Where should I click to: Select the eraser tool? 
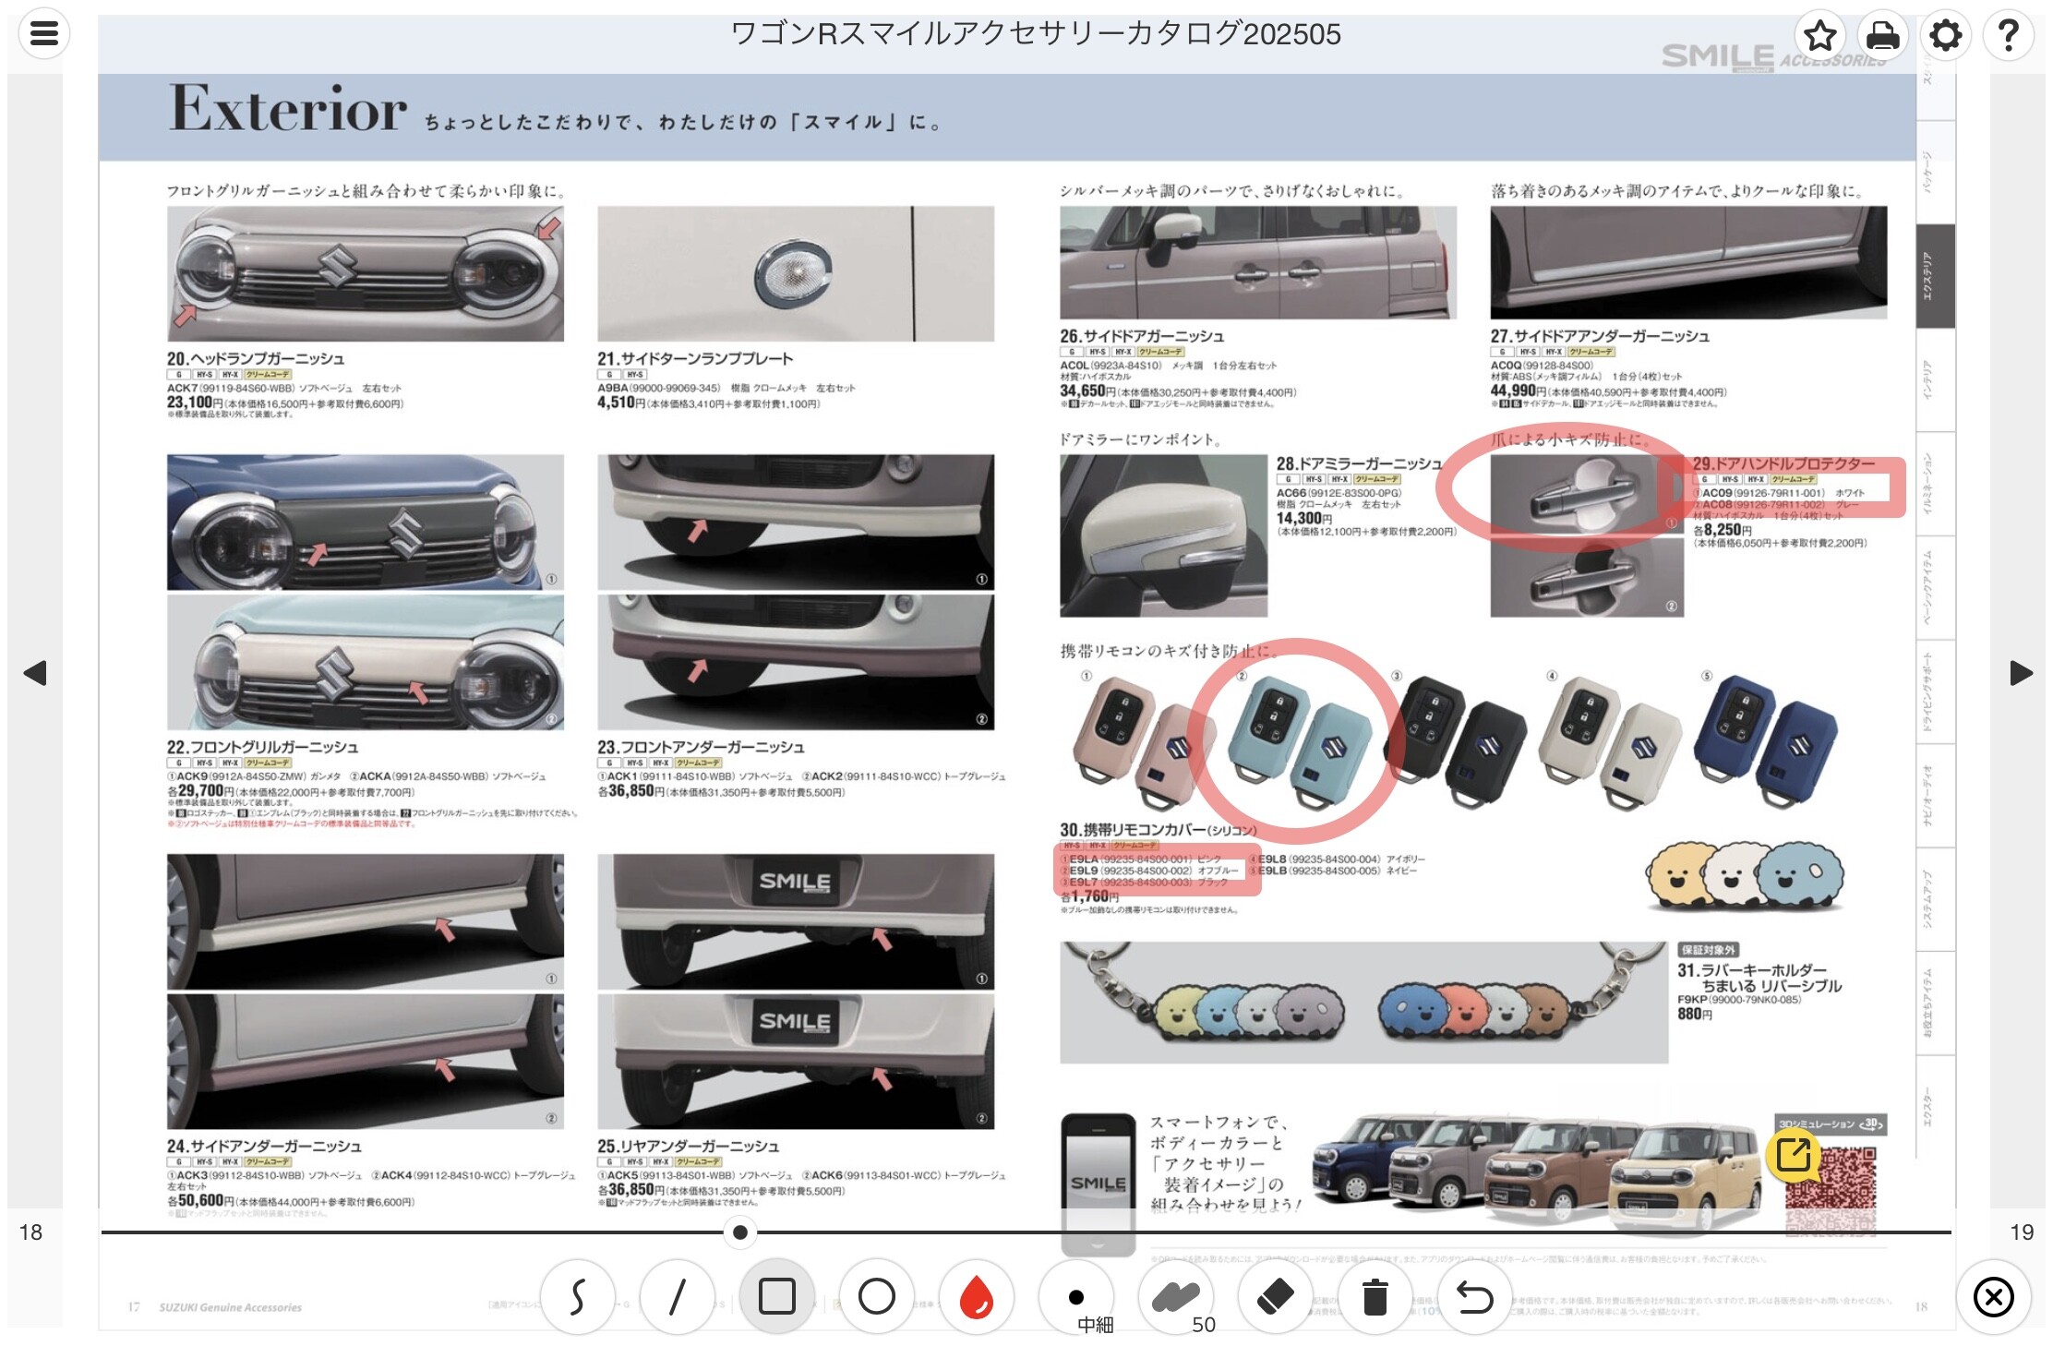point(1276,1296)
